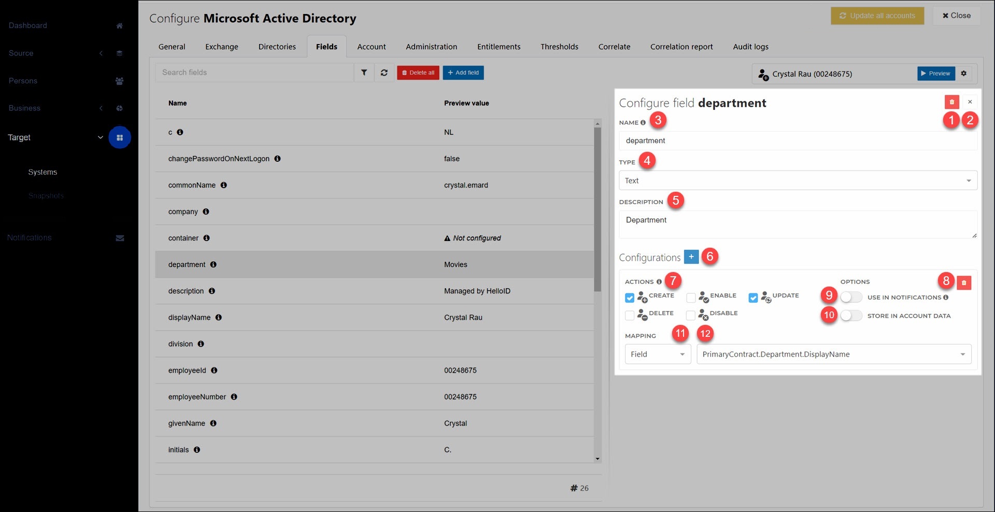Click info icon next to container field
This screenshot has height=512, width=995.
[207, 238]
